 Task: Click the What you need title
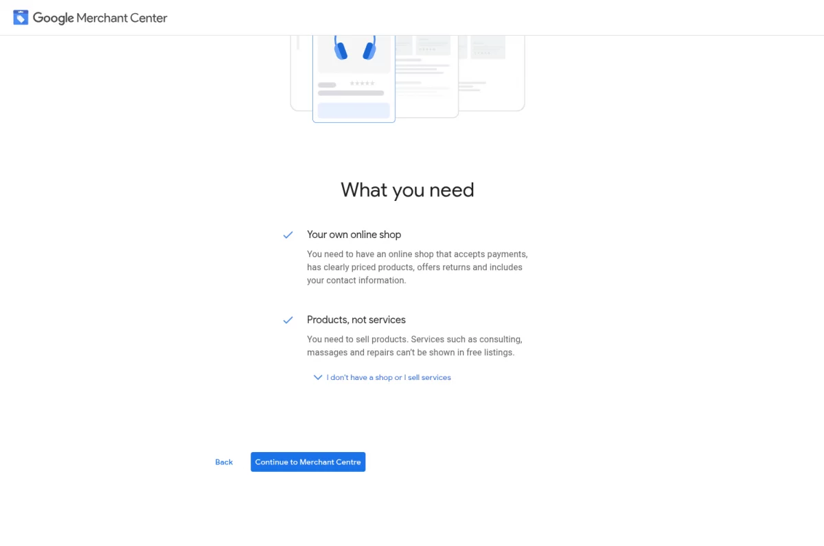click(x=407, y=190)
